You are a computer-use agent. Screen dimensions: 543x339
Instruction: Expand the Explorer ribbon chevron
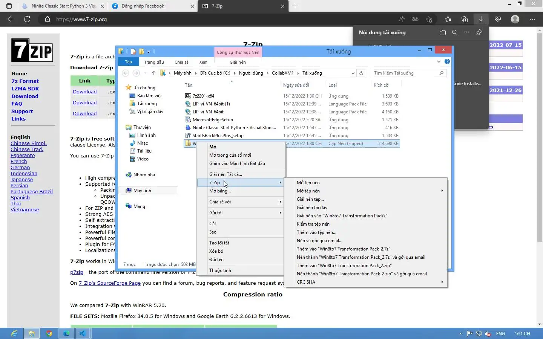pos(439,61)
